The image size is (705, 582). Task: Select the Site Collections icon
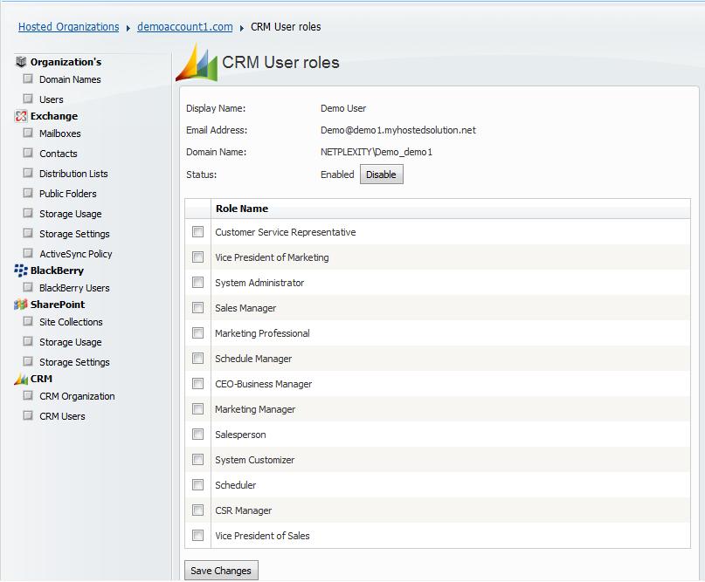tap(28, 321)
